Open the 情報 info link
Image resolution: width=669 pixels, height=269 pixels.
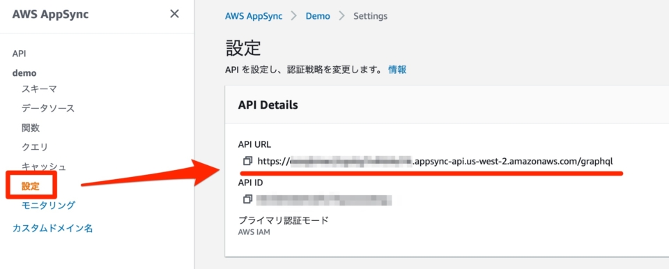[397, 70]
